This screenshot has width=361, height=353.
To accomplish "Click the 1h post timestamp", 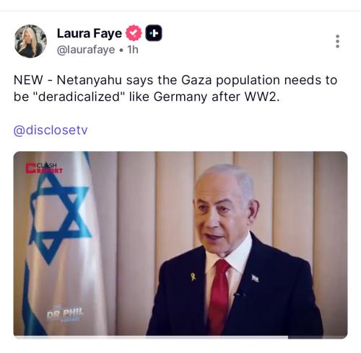I will 133,50.
